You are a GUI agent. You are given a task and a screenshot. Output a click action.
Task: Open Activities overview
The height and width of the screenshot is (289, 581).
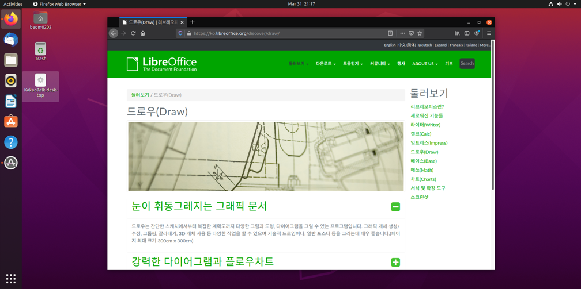coord(13,4)
